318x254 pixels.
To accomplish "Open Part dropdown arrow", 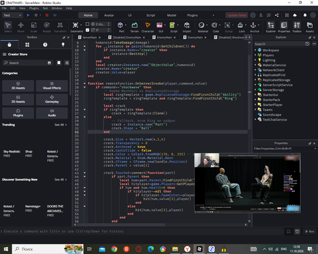I will coord(126,25).
